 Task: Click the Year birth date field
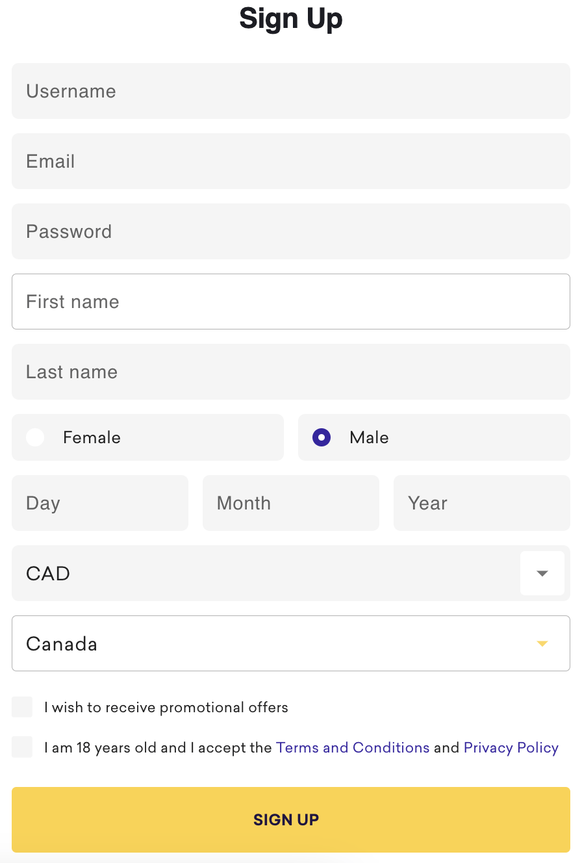(x=481, y=503)
